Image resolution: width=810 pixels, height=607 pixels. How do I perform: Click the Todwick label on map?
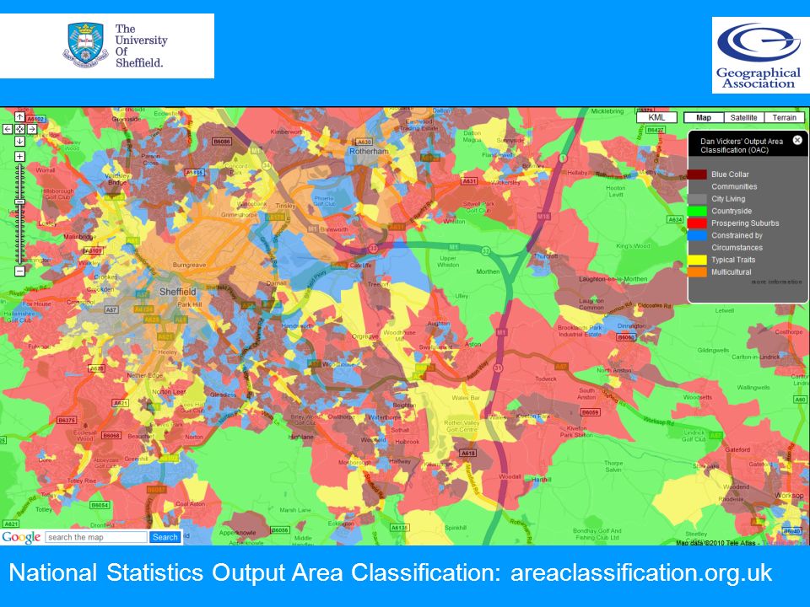[x=546, y=379]
